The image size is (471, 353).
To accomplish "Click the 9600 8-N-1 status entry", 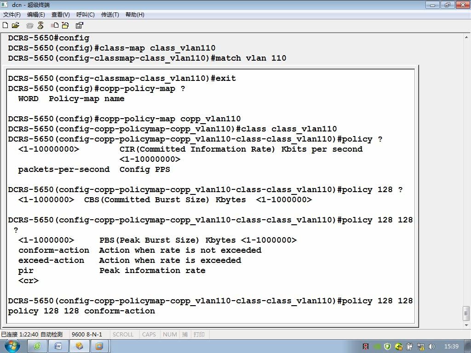I will [x=87, y=335].
